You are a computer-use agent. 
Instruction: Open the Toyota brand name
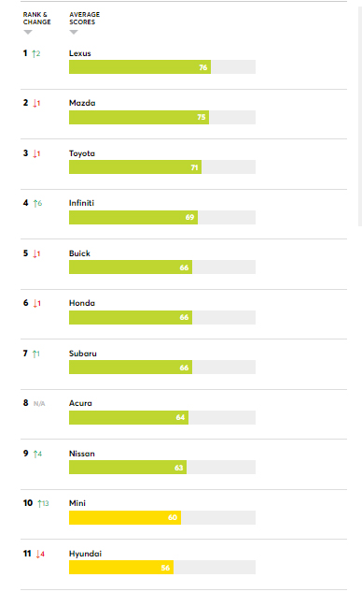coord(82,153)
